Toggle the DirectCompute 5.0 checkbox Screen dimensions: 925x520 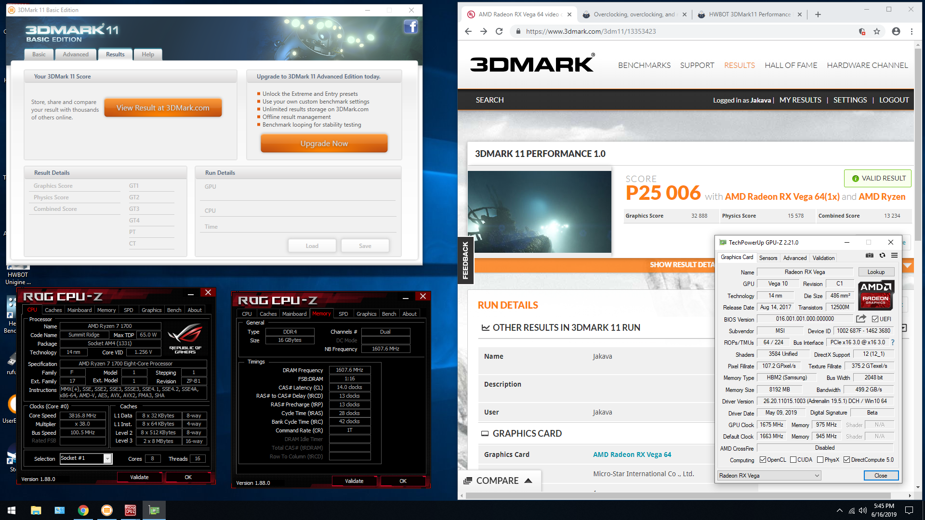click(846, 460)
